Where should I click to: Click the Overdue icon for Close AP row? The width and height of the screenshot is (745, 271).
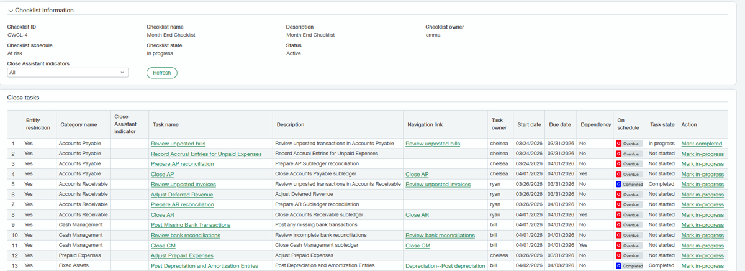(618, 174)
